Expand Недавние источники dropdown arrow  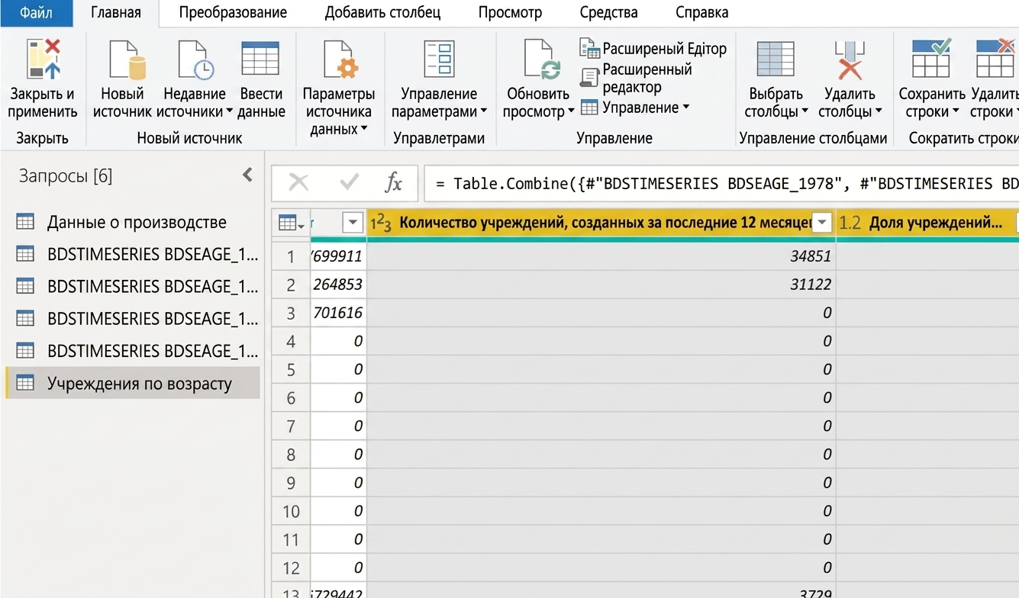click(x=230, y=112)
